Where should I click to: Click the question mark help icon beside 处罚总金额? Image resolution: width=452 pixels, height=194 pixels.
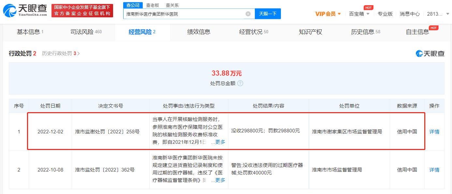pyautogui.click(x=240, y=83)
